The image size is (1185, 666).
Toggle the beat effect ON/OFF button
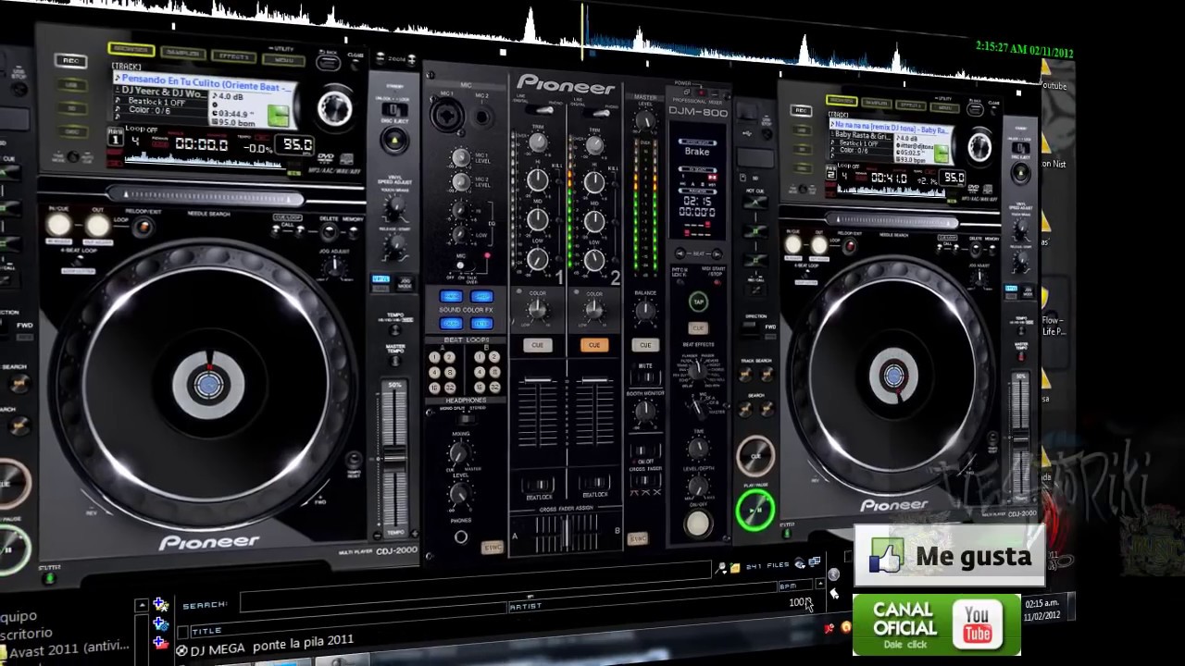(698, 524)
